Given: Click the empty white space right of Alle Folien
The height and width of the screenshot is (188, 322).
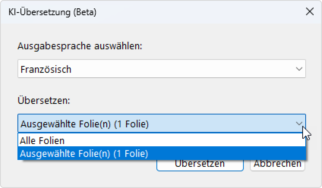Looking at the screenshot, I should [x=185, y=141].
